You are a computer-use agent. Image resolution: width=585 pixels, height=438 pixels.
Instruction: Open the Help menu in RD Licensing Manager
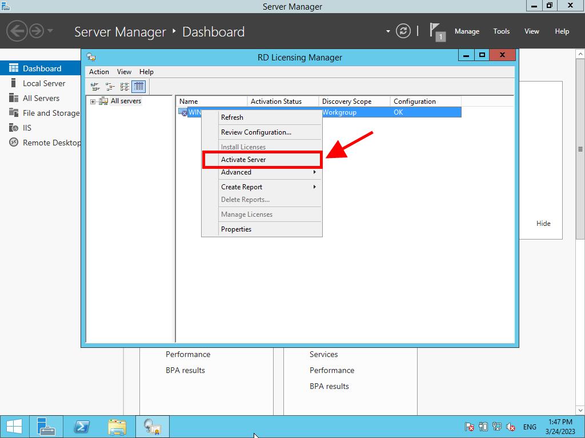point(146,72)
